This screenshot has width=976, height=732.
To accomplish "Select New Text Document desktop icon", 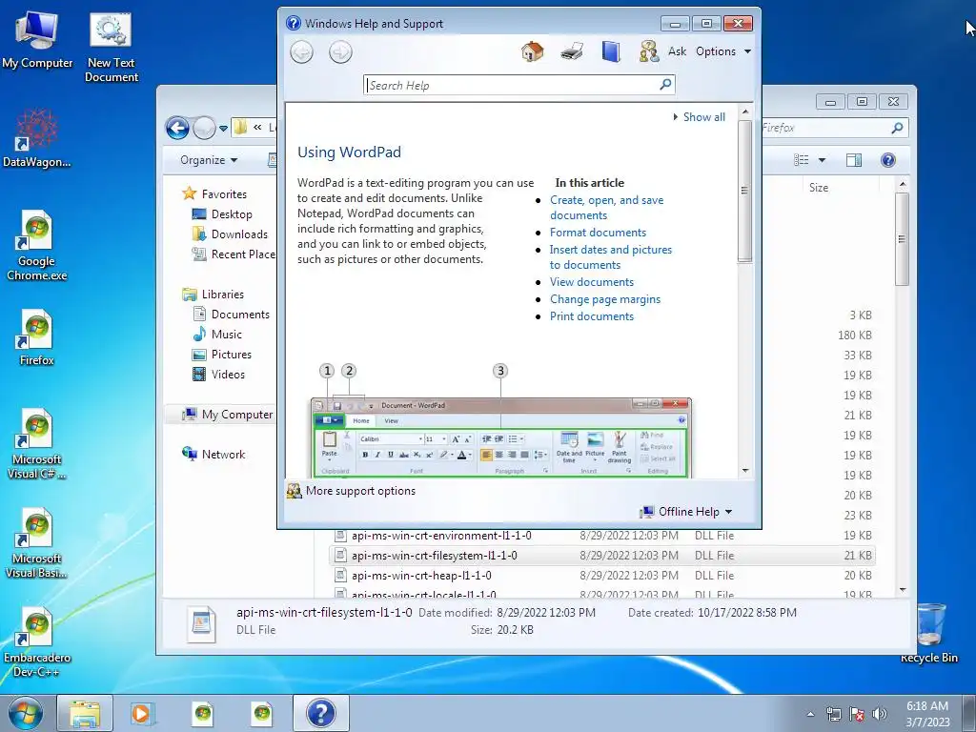I will pos(111,48).
